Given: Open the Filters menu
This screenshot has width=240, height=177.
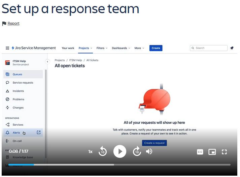Looking at the screenshot, I should [x=102, y=48].
